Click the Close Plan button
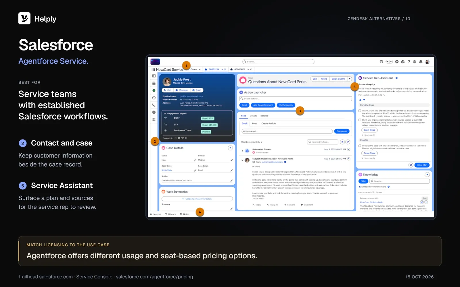Viewport: 460px width, 287px height. (422, 165)
